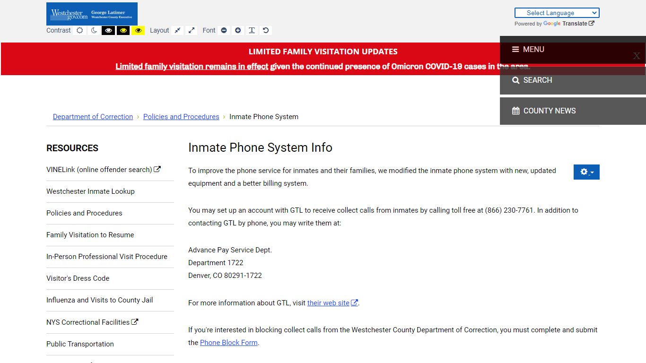Click Denver, CO 80291-1722 address line

[225, 276]
